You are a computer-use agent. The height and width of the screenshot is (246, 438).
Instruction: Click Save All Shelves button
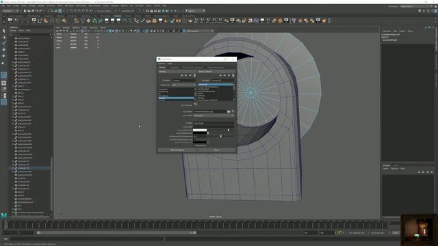[x=177, y=150]
